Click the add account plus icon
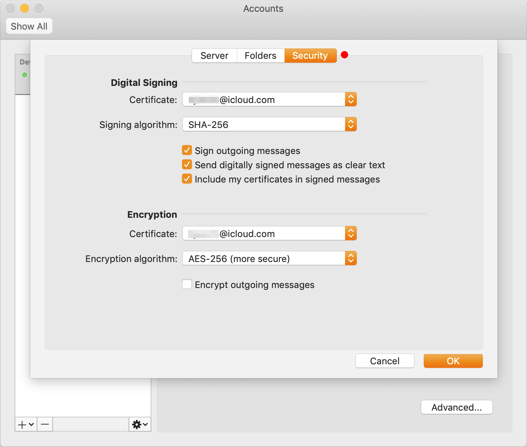 [25, 425]
